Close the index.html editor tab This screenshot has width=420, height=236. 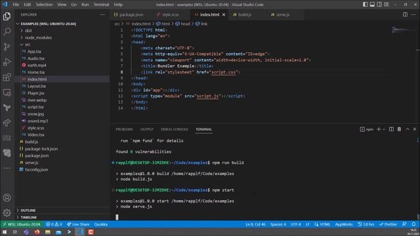point(224,14)
